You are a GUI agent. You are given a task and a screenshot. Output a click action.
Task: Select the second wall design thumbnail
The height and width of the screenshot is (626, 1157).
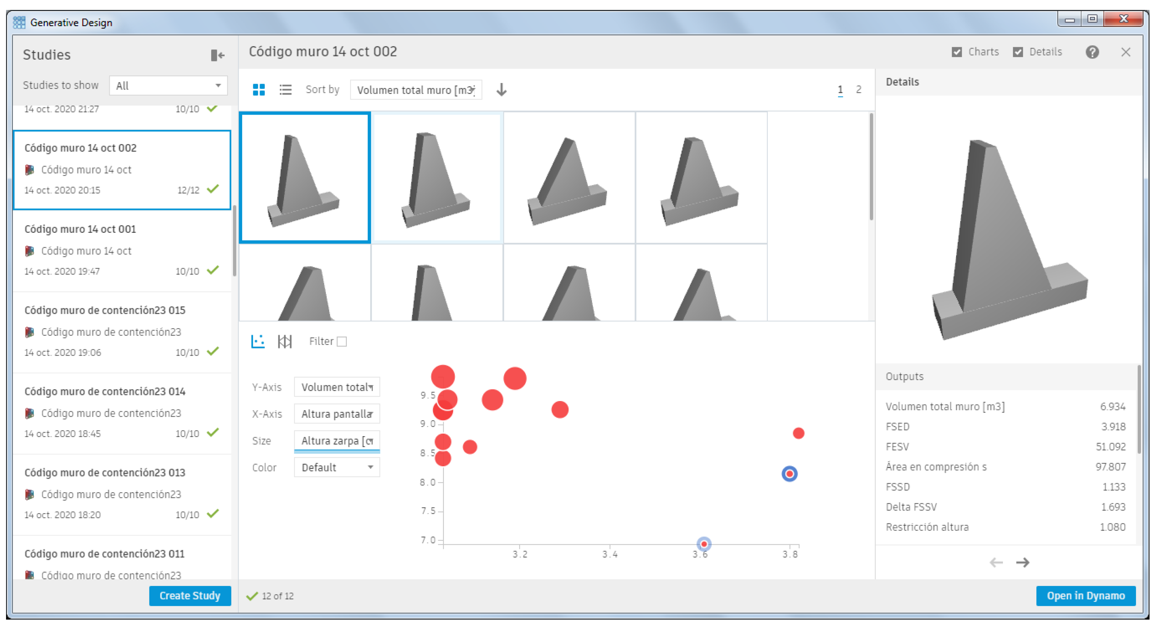437,178
